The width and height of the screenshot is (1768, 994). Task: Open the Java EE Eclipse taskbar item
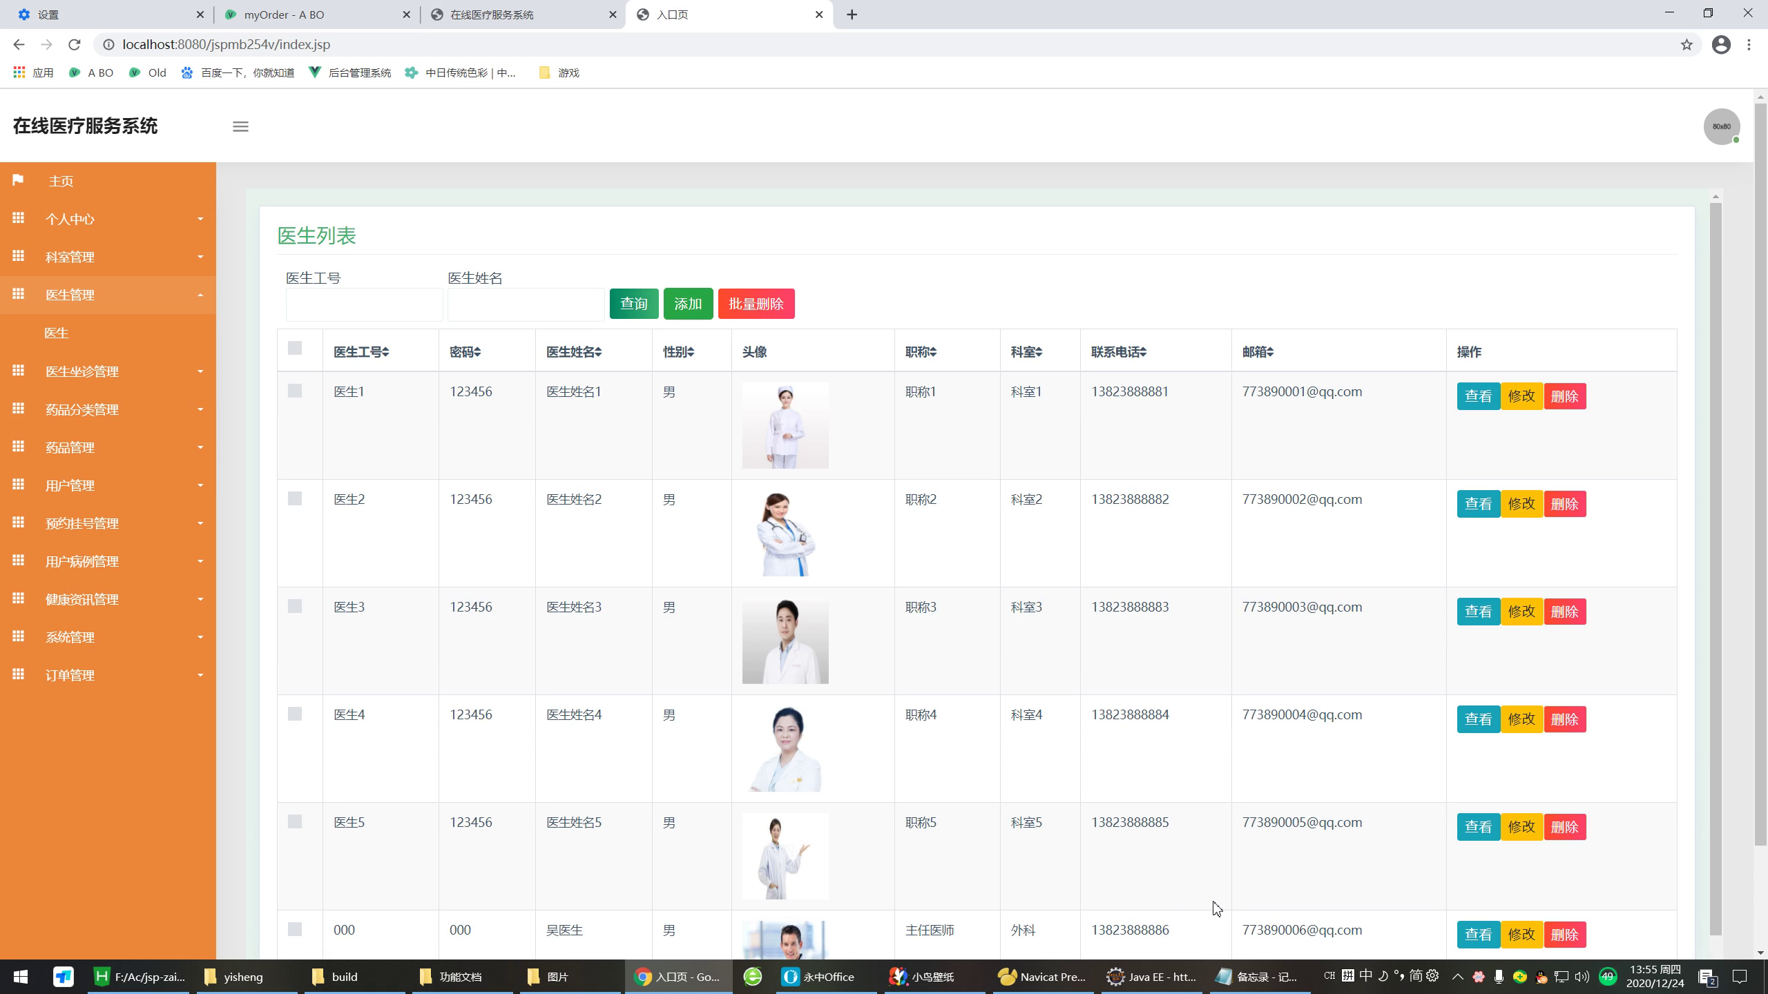[x=1151, y=977]
